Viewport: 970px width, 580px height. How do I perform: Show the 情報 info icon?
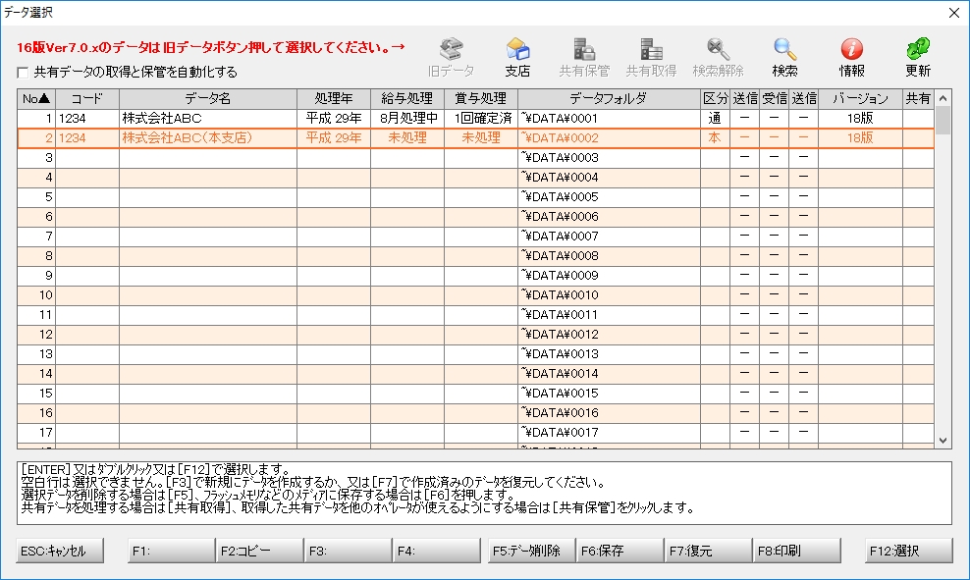point(851,58)
